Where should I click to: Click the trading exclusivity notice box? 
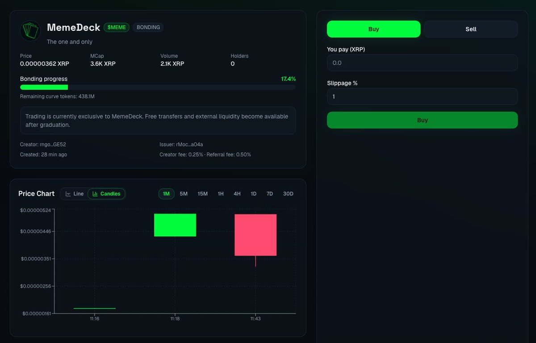pos(158,121)
